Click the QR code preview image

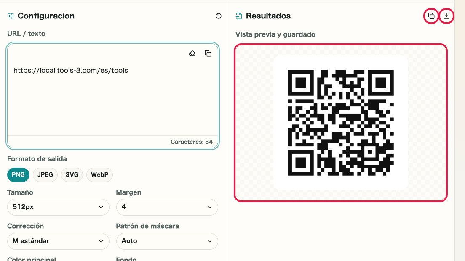pyautogui.click(x=341, y=123)
